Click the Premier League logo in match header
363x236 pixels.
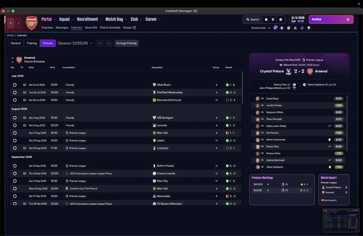click(304, 60)
